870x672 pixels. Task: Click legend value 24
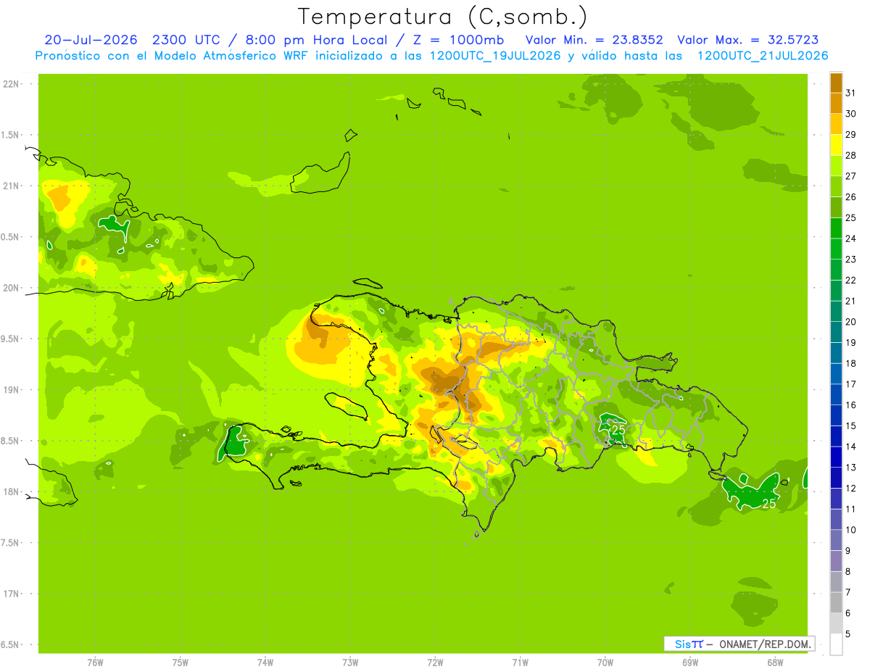click(851, 238)
